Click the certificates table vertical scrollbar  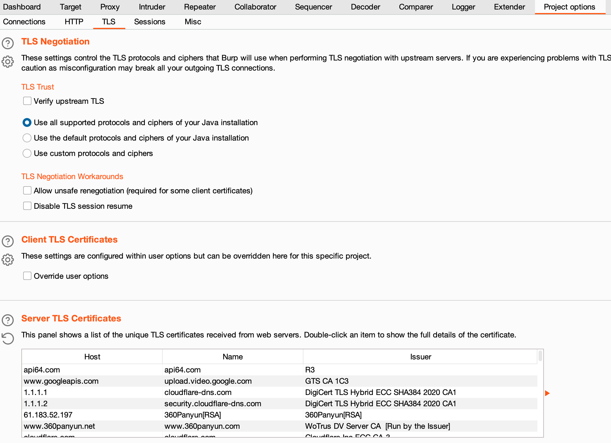tap(540, 356)
